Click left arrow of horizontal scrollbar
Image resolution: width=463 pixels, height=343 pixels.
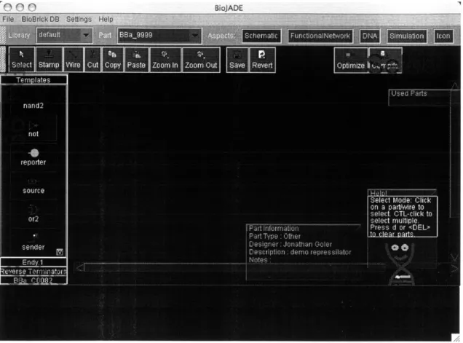pyautogui.click(x=80, y=268)
